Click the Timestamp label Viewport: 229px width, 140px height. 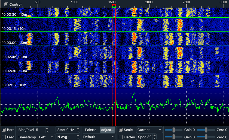pos(27,137)
